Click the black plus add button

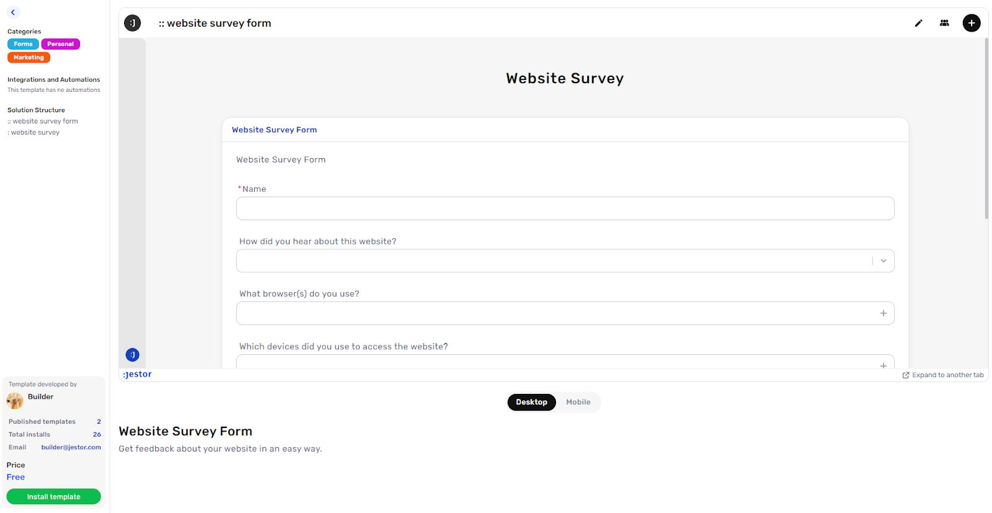972,23
